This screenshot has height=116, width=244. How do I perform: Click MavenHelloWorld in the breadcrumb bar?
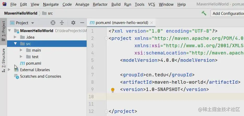21,13
